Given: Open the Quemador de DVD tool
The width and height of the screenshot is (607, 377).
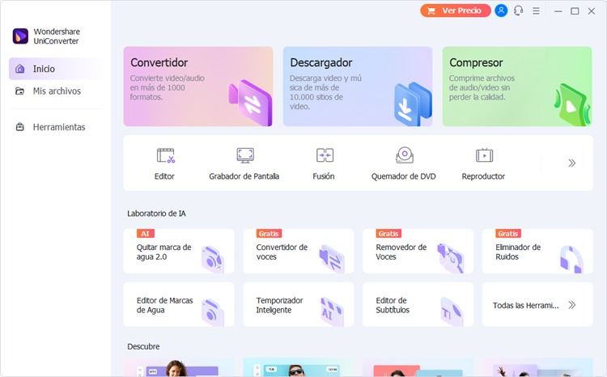Looking at the screenshot, I should tap(405, 155).
